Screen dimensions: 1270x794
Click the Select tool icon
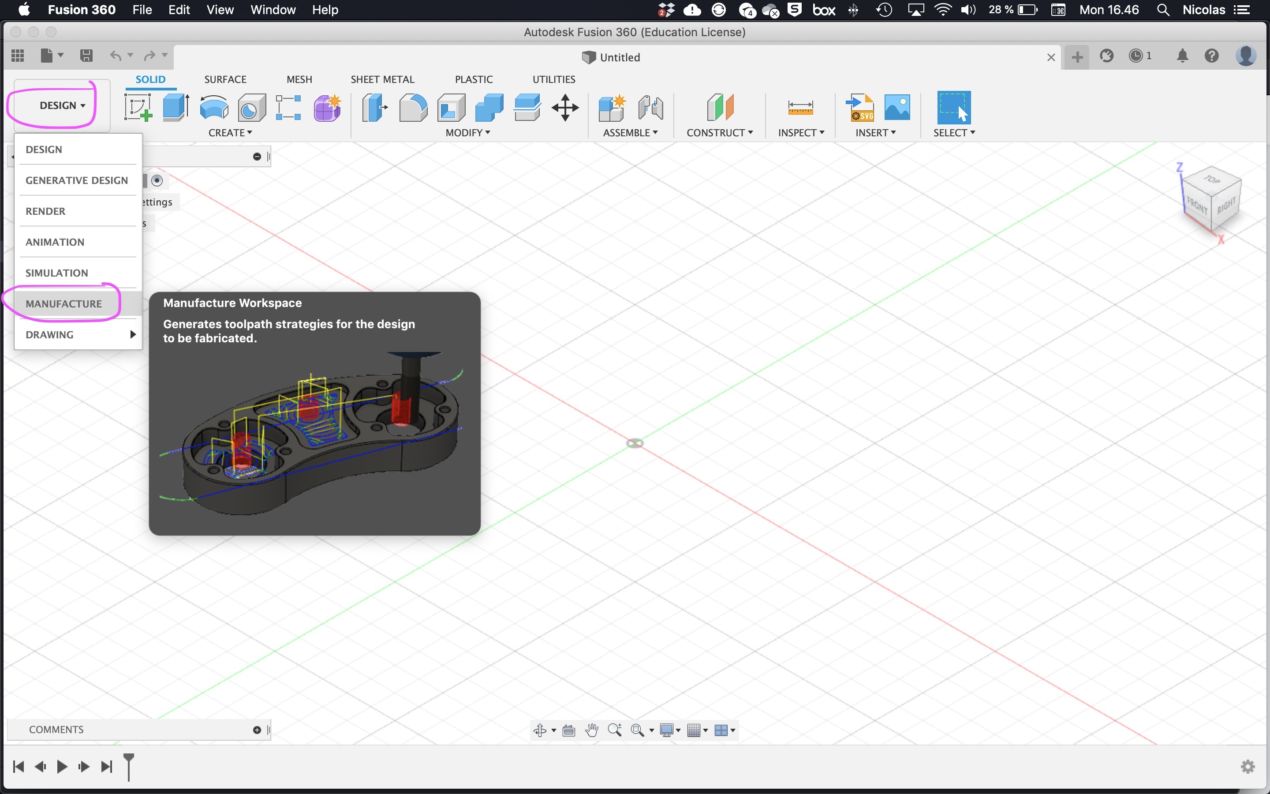953,108
